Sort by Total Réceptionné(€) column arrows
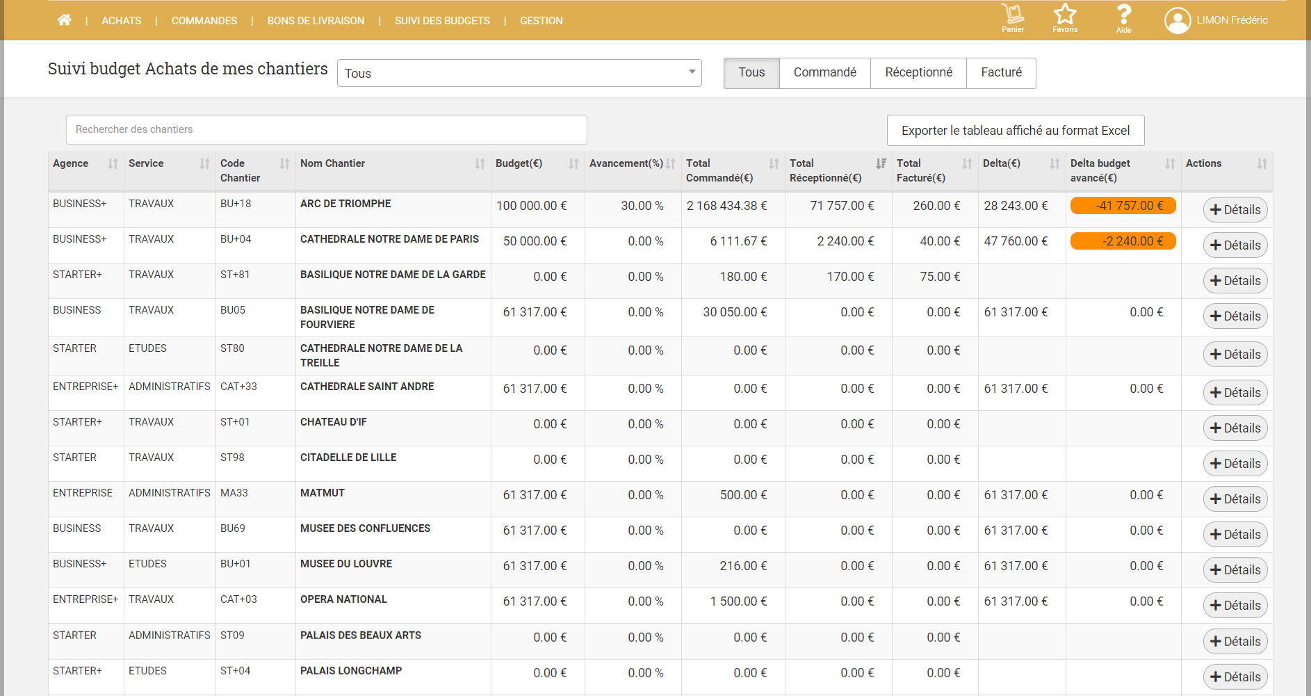Screen dimensions: 1311x696 point(881,163)
